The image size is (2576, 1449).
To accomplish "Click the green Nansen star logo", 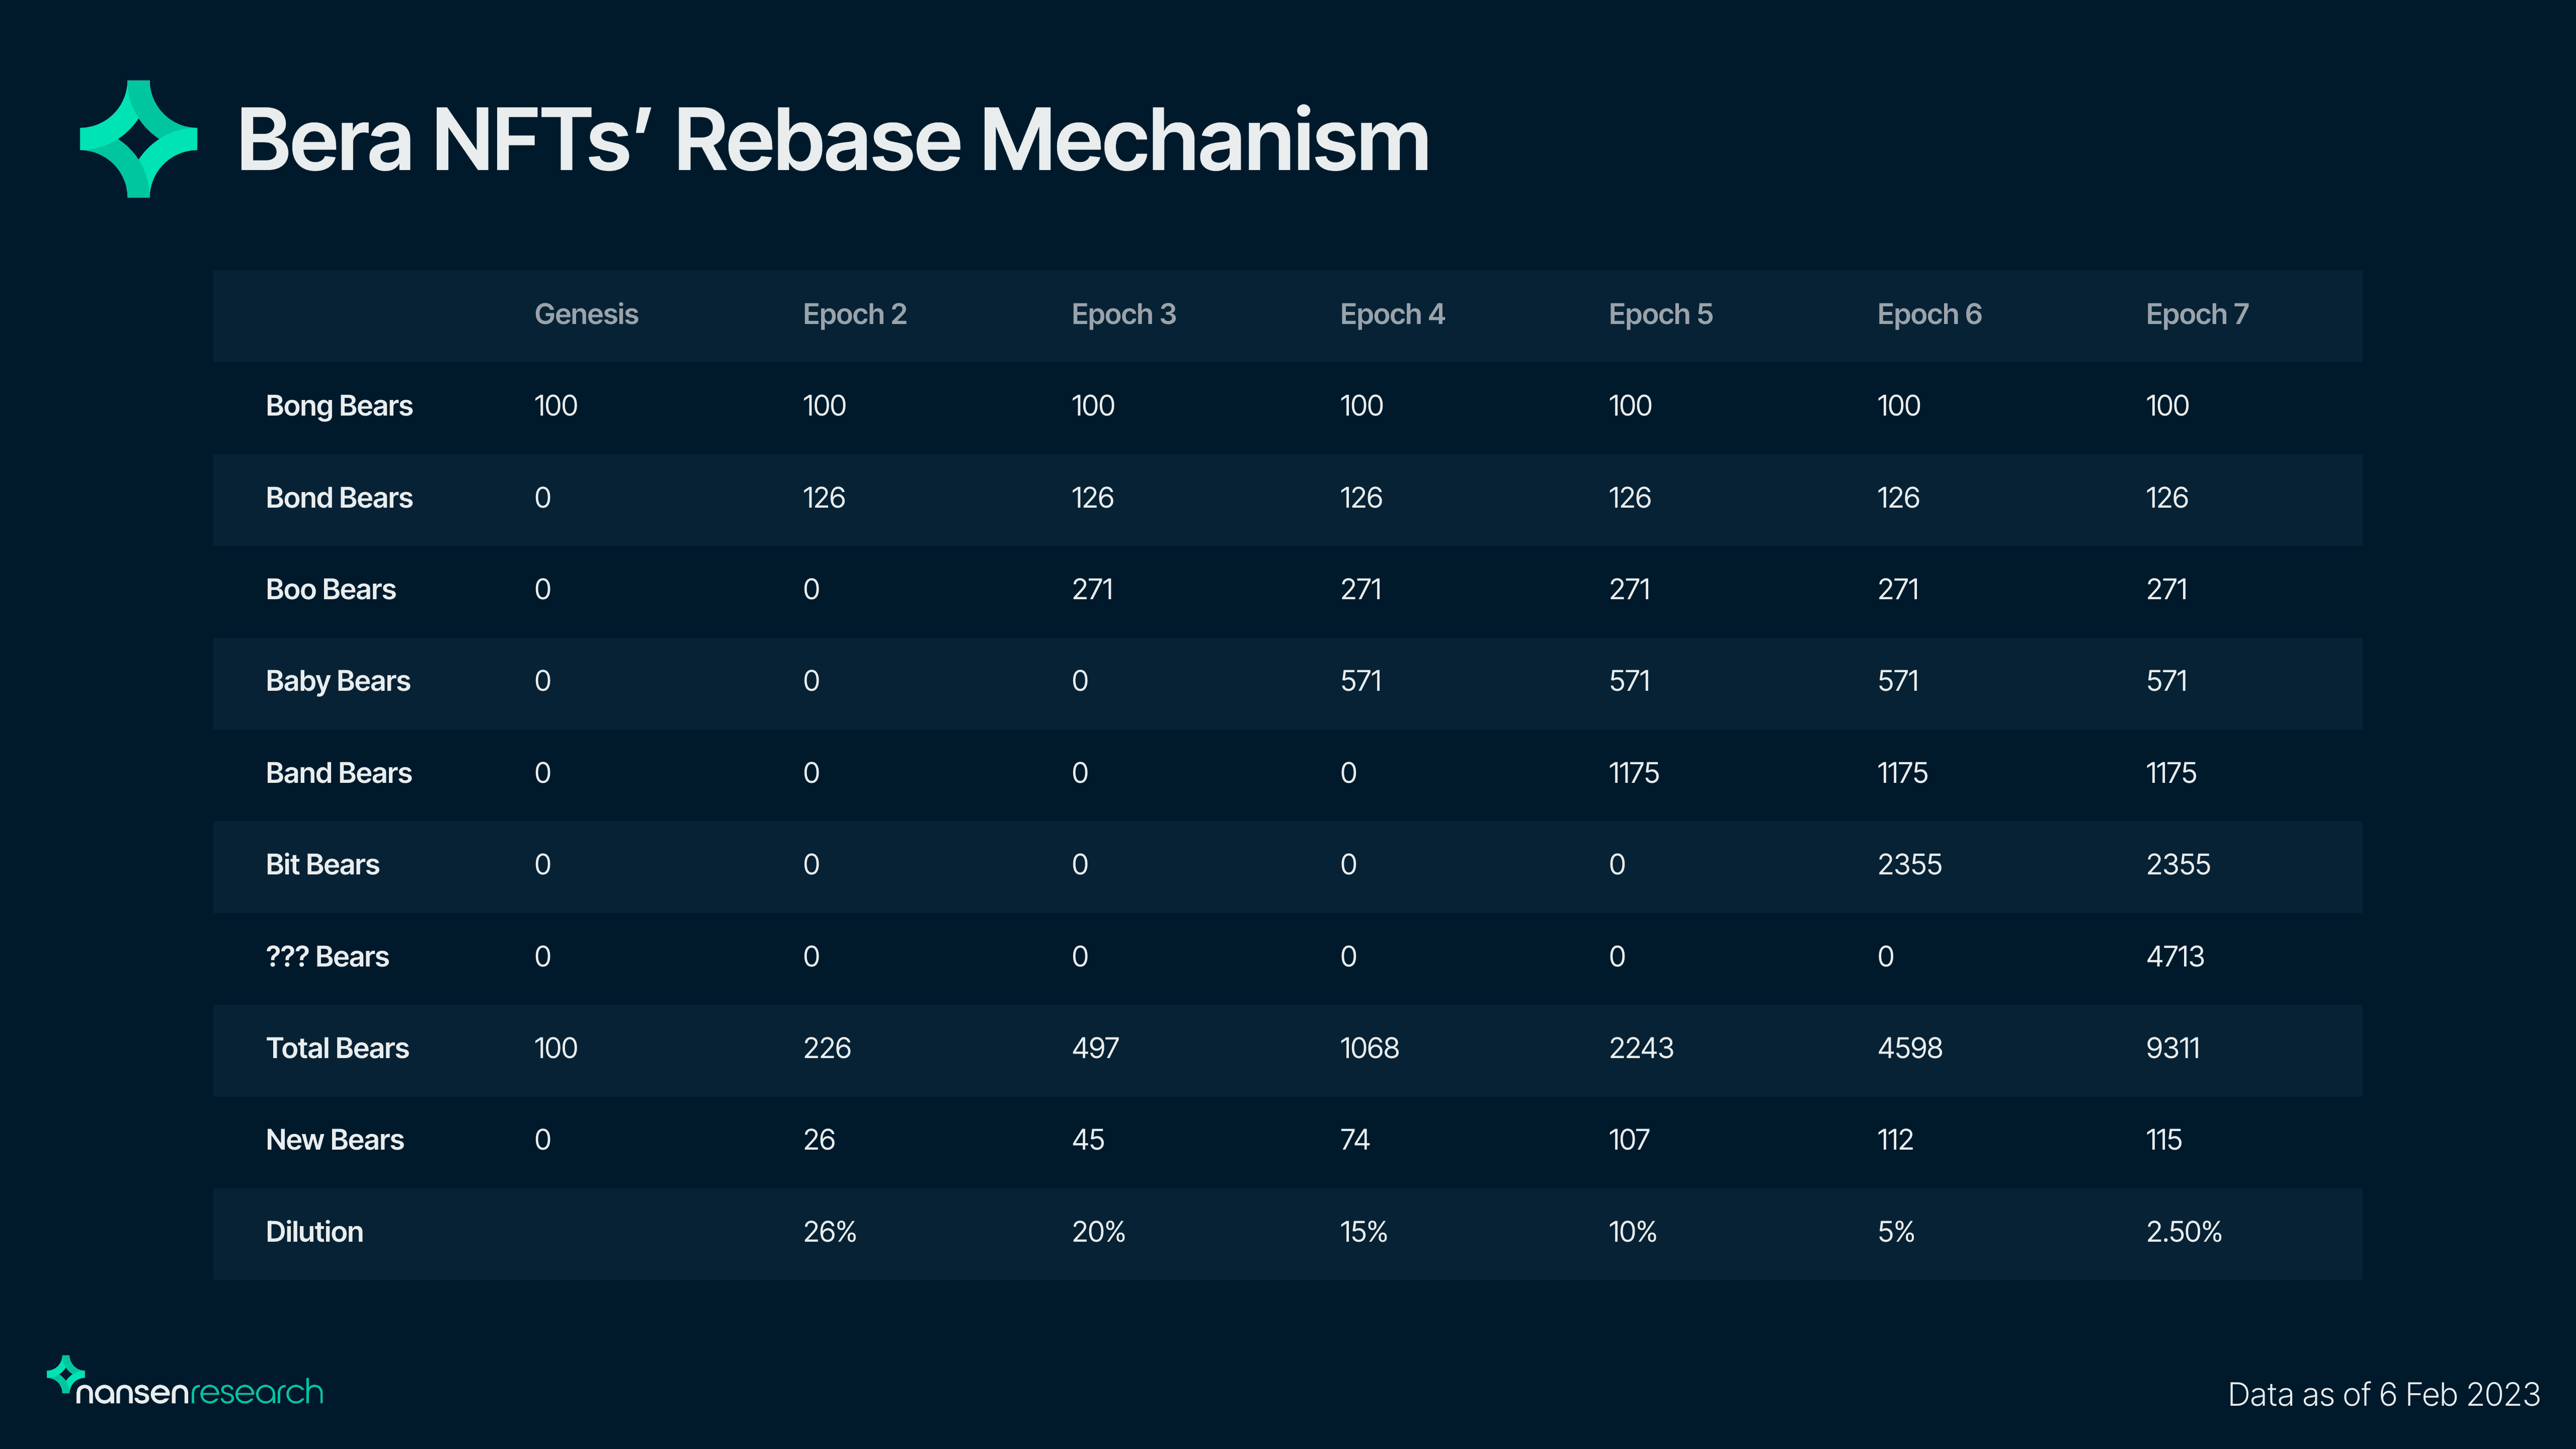I will 138,139.
